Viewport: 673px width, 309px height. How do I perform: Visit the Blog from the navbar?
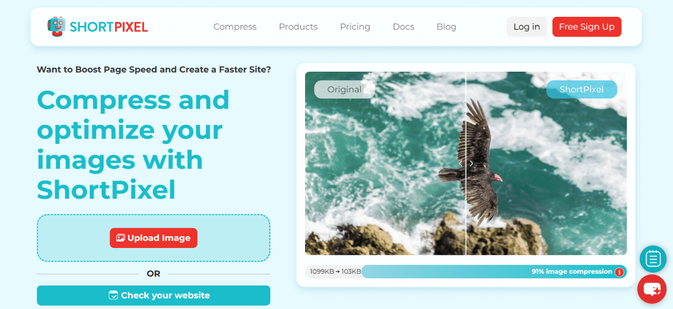click(446, 27)
